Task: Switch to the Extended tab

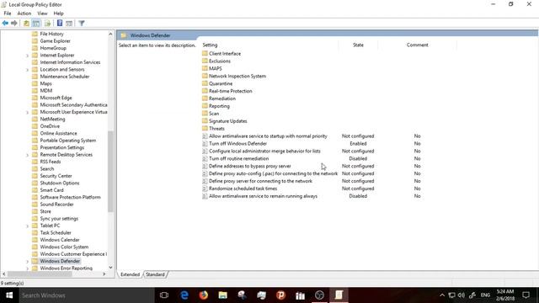Action: click(130, 274)
